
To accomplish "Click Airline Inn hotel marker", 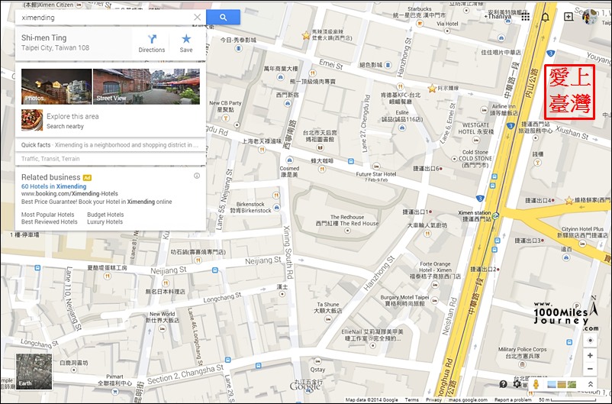I will [484, 110].
